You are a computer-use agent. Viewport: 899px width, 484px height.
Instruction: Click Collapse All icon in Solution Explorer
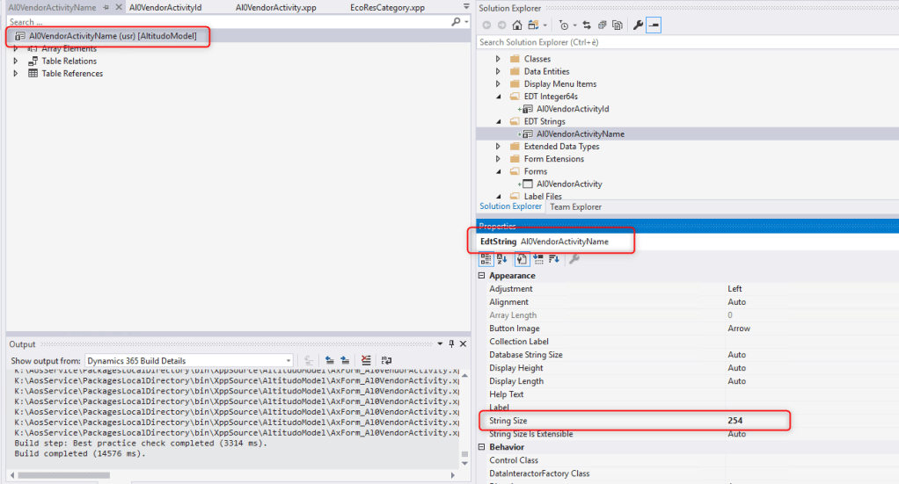[601, 25]
